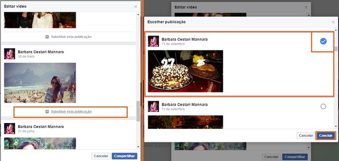339x161 pixels.
Task: Click scrollbar thumb in Escolher publicação dialog
Action: coord(336,49)
